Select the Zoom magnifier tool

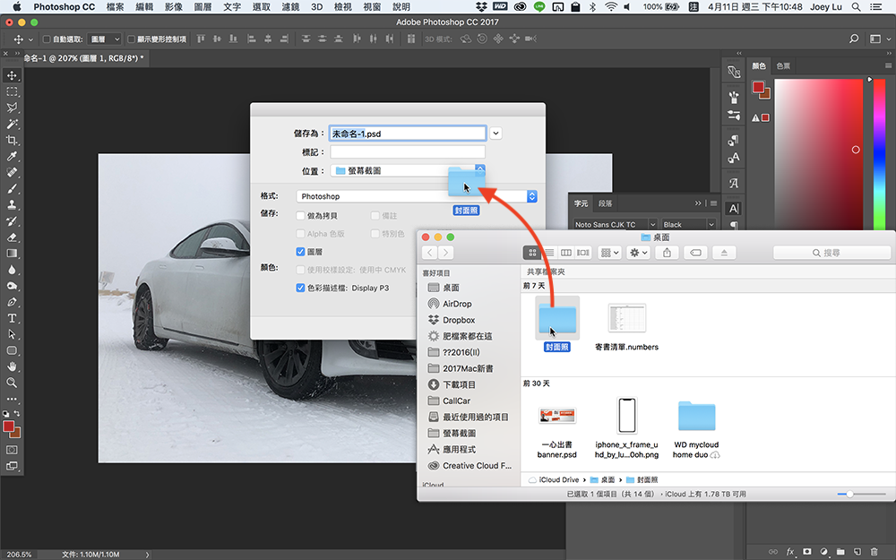point(12,383)
